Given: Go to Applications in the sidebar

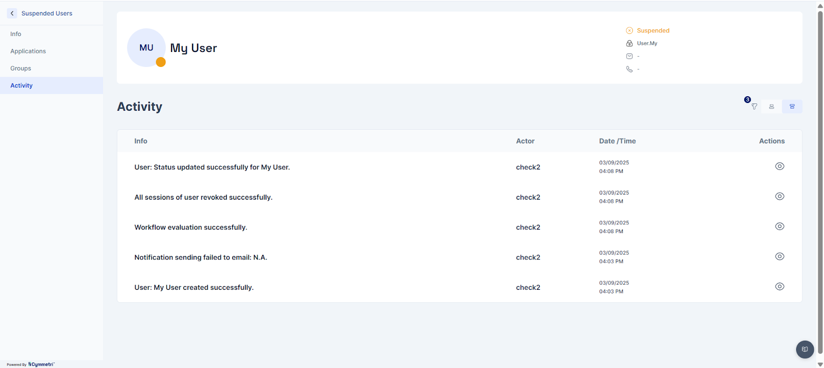Looking at the screenshot, I should click(x=28, y=51).
